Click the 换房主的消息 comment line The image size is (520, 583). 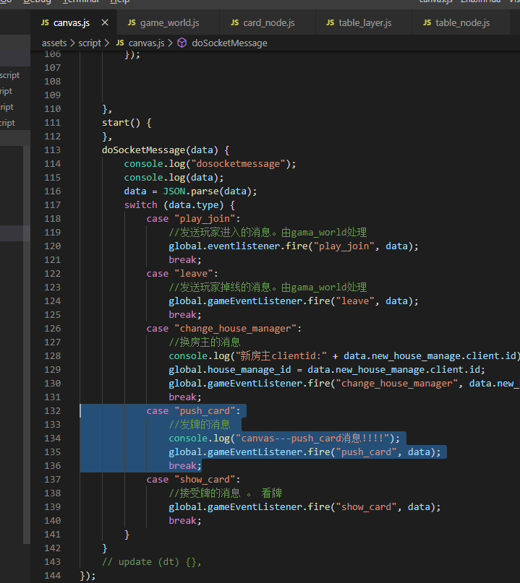[x=205, y=342]
